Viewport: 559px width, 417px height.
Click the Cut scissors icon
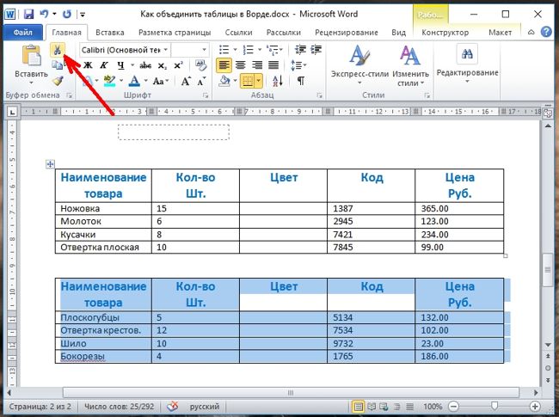58,50
